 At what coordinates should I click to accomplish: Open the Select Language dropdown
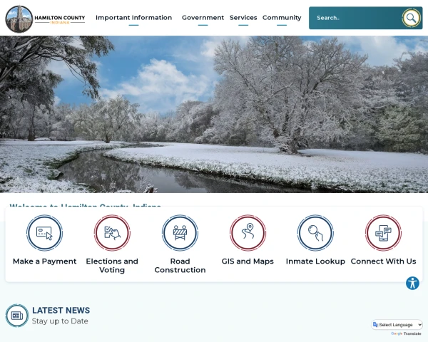(x=397, y=325)
